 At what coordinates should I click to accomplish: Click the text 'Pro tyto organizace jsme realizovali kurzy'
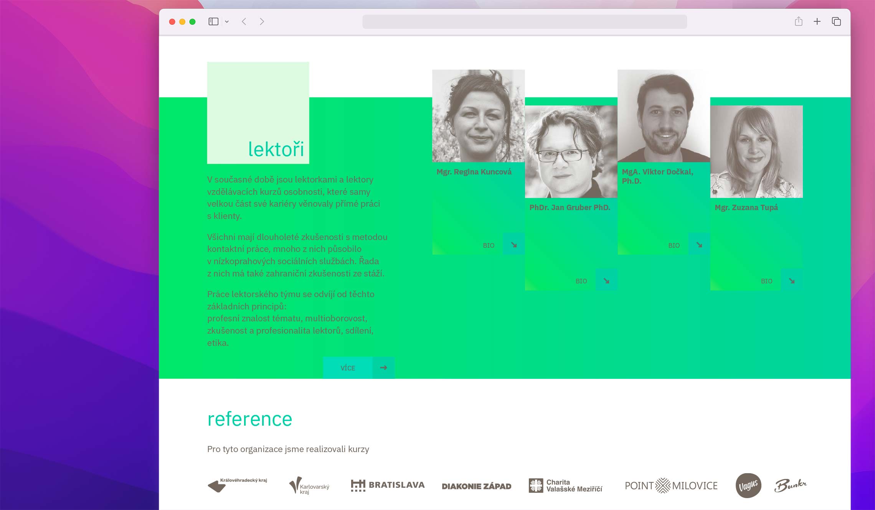(288, 449)
